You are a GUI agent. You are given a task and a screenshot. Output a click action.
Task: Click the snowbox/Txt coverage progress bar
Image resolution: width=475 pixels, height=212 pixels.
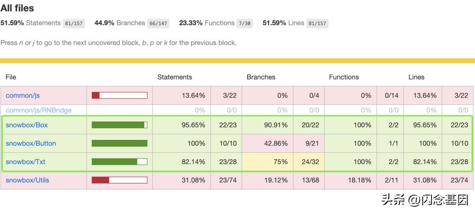tap(119, 162)
